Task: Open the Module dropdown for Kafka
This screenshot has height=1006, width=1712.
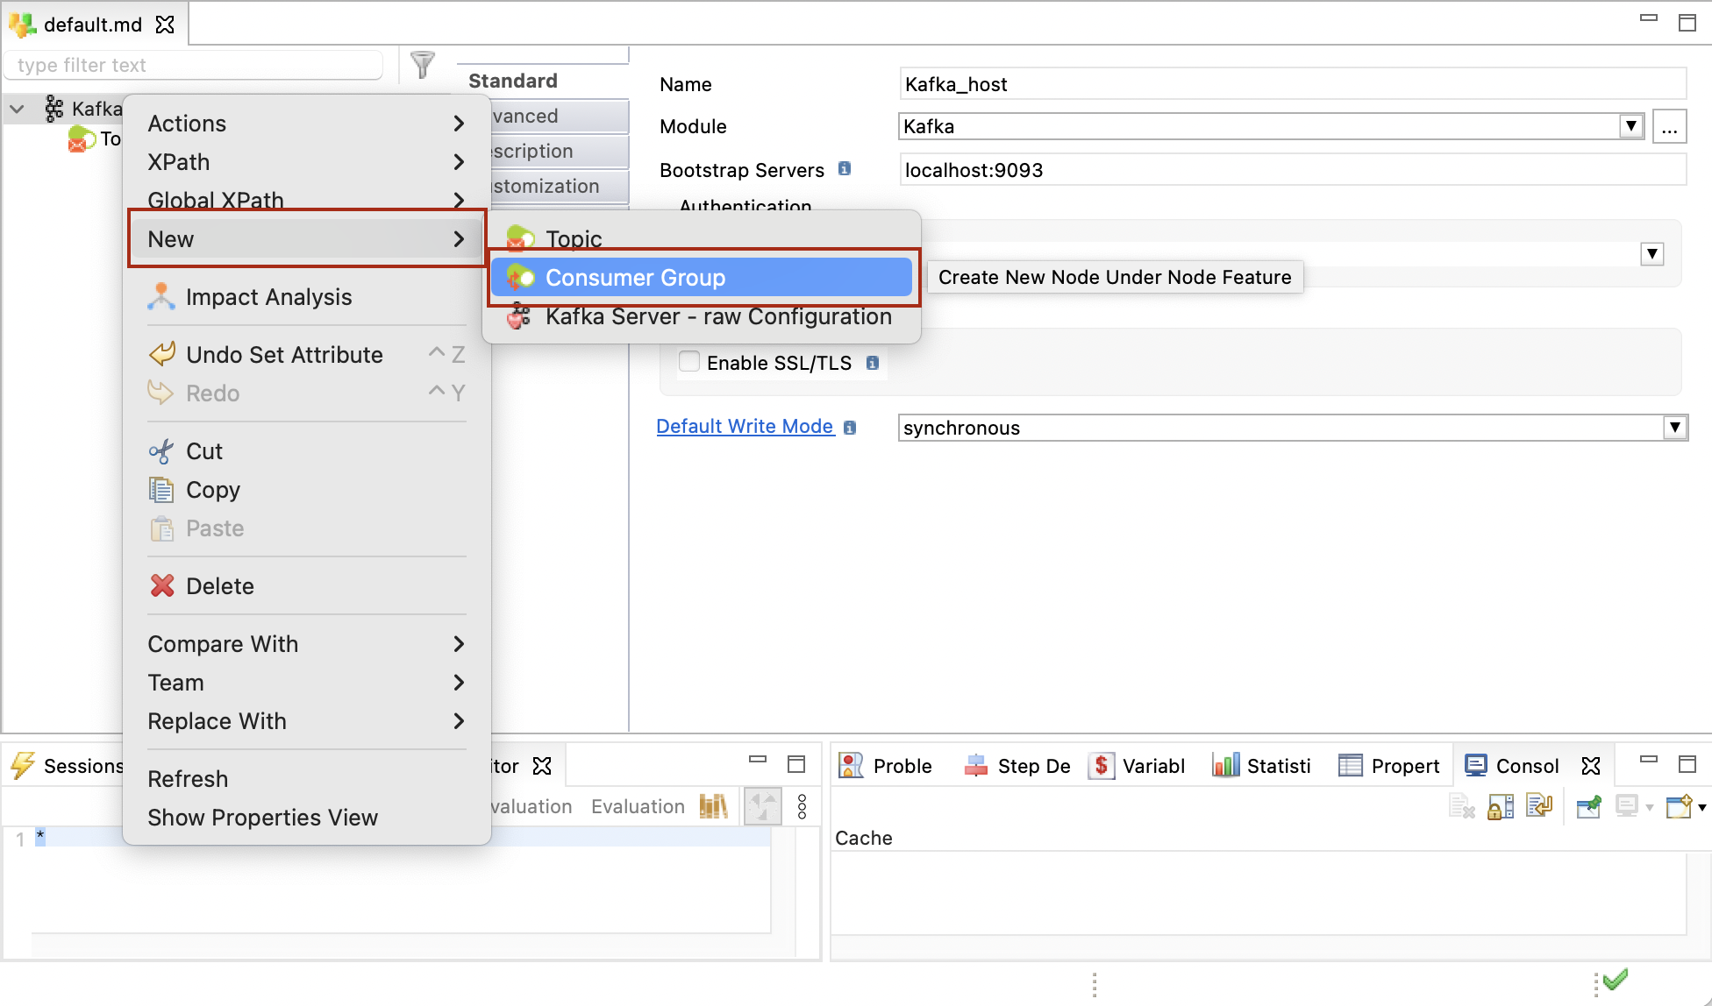Action: [x=1631, y=125]
